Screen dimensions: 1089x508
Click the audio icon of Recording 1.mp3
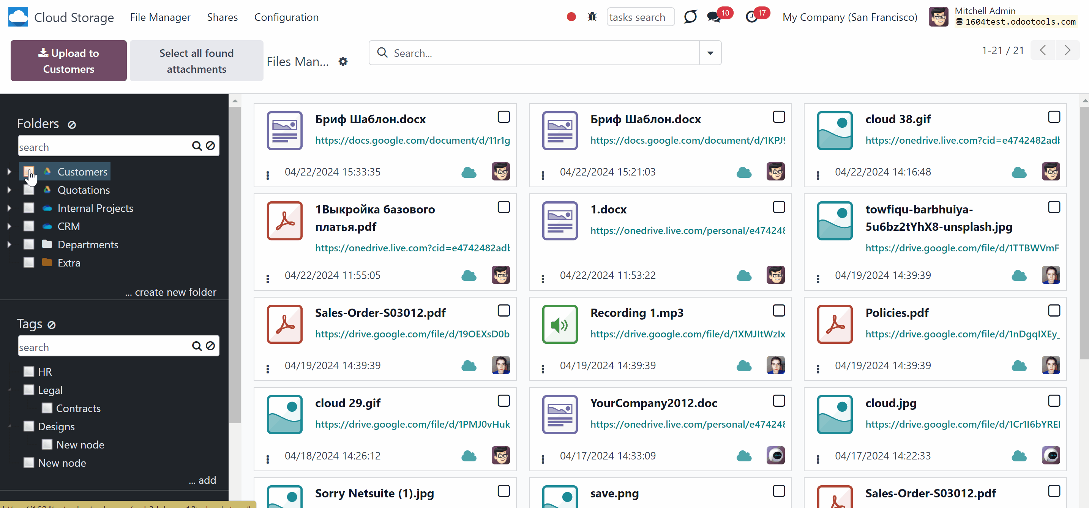point(560,324)
